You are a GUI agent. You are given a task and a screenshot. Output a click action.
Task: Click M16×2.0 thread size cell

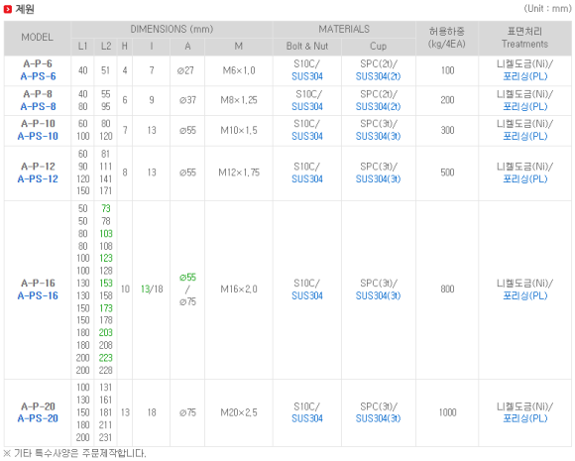239,289
